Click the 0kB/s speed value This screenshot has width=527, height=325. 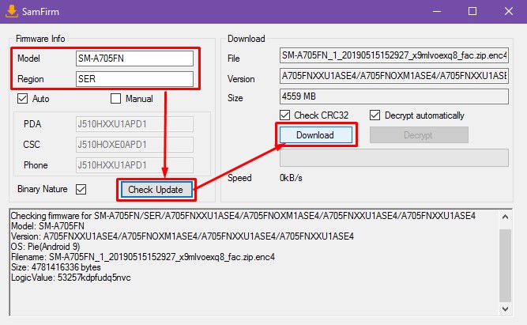[291, 178]
